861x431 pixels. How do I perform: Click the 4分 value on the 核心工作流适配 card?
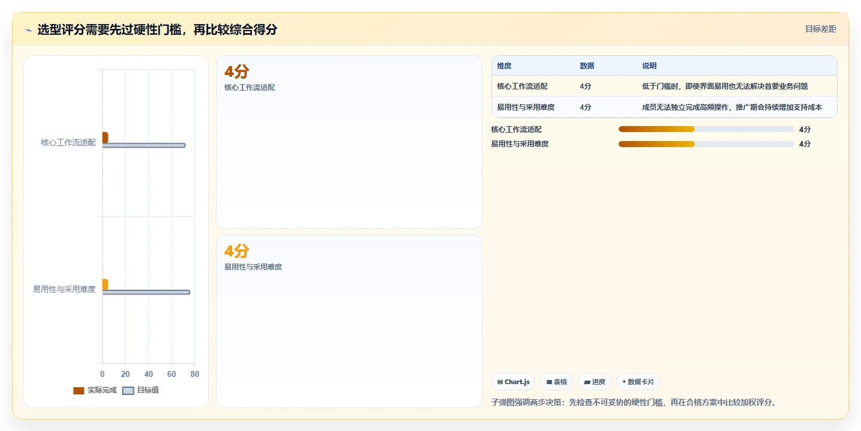pos(236,71)
